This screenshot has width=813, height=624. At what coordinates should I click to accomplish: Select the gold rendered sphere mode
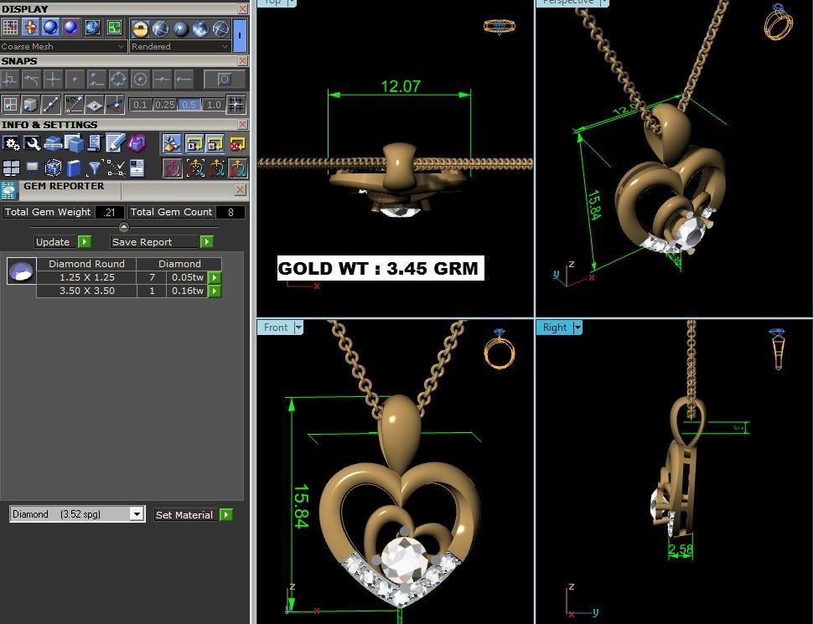pos(140,28)
